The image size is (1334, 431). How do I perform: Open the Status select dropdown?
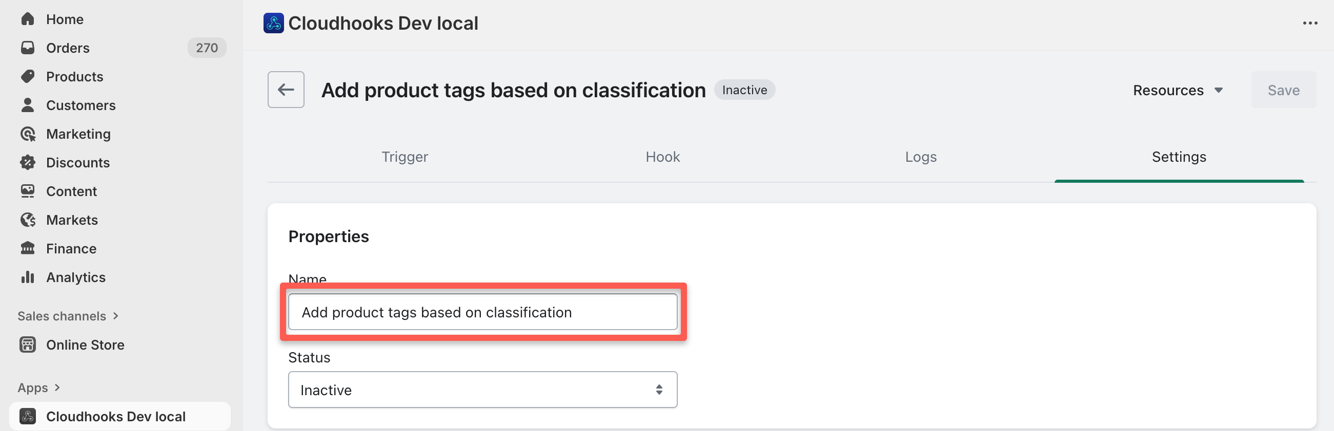(482, 390)
